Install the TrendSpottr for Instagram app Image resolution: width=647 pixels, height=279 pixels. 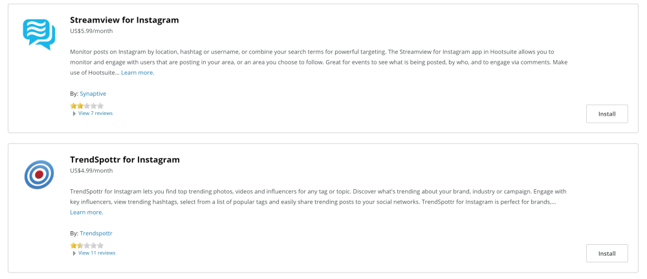pos(607,254)
